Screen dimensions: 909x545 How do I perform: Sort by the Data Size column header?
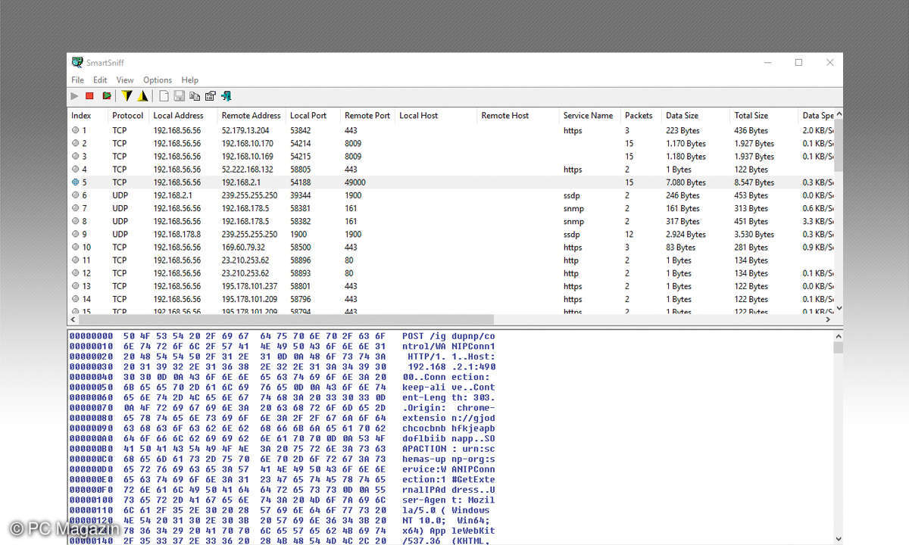tap(695, 116)
